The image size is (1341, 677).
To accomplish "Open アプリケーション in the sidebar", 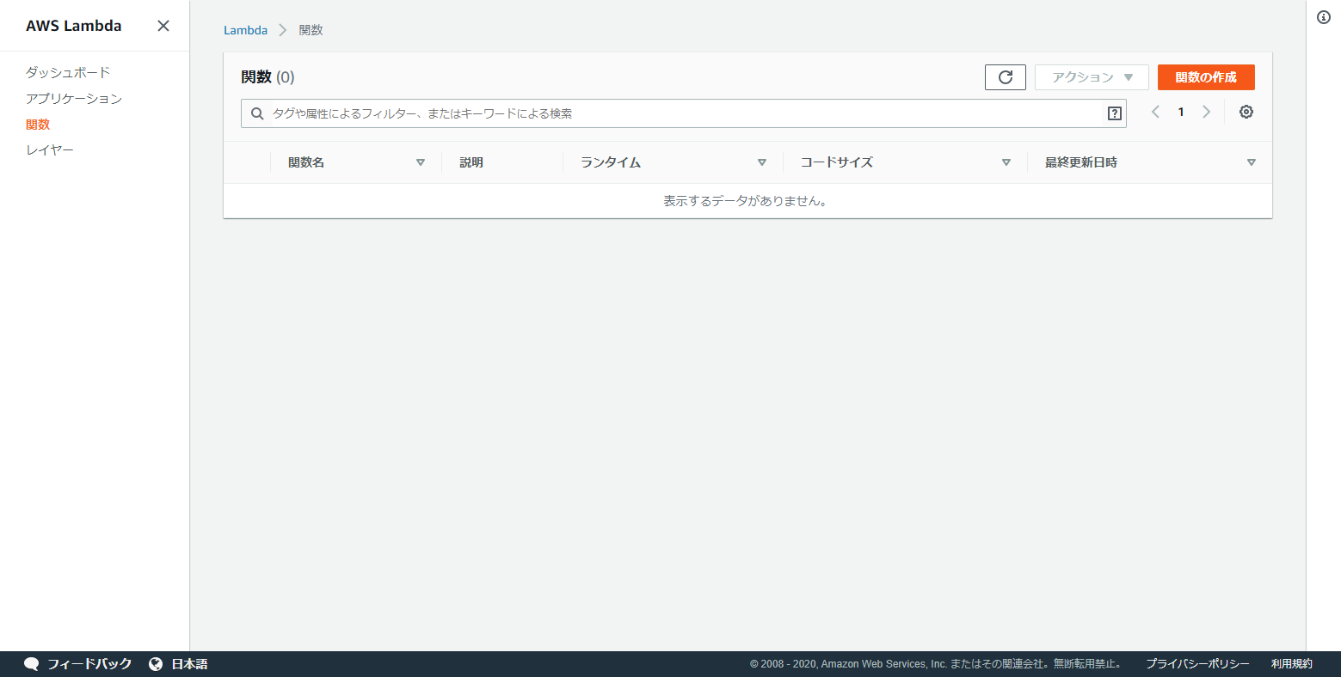I will [74, 98].
